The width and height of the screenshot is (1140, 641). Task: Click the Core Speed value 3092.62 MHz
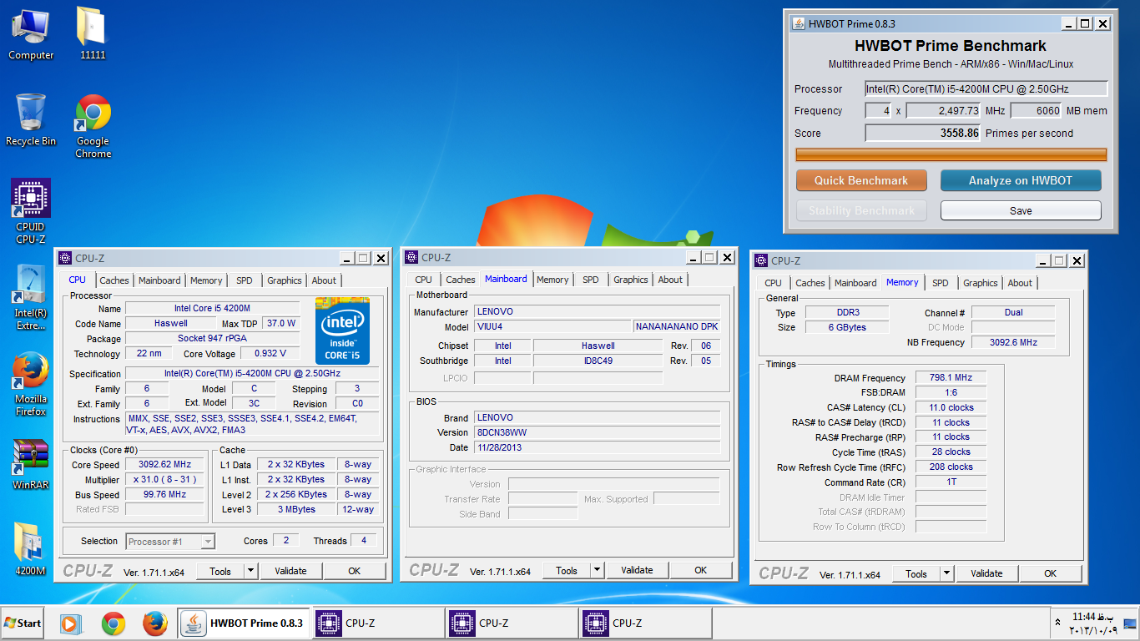pyautogui.click(x=164, y=465)
